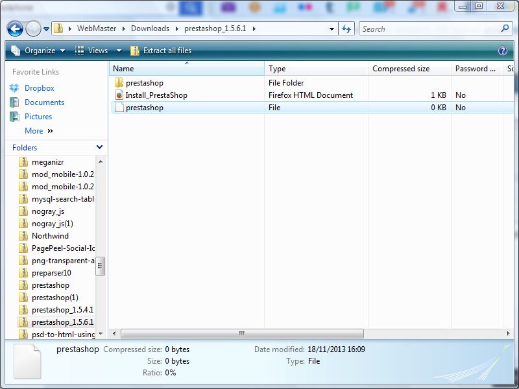
Task: Click the large file preview thumbnail
Action: (27, 362)
